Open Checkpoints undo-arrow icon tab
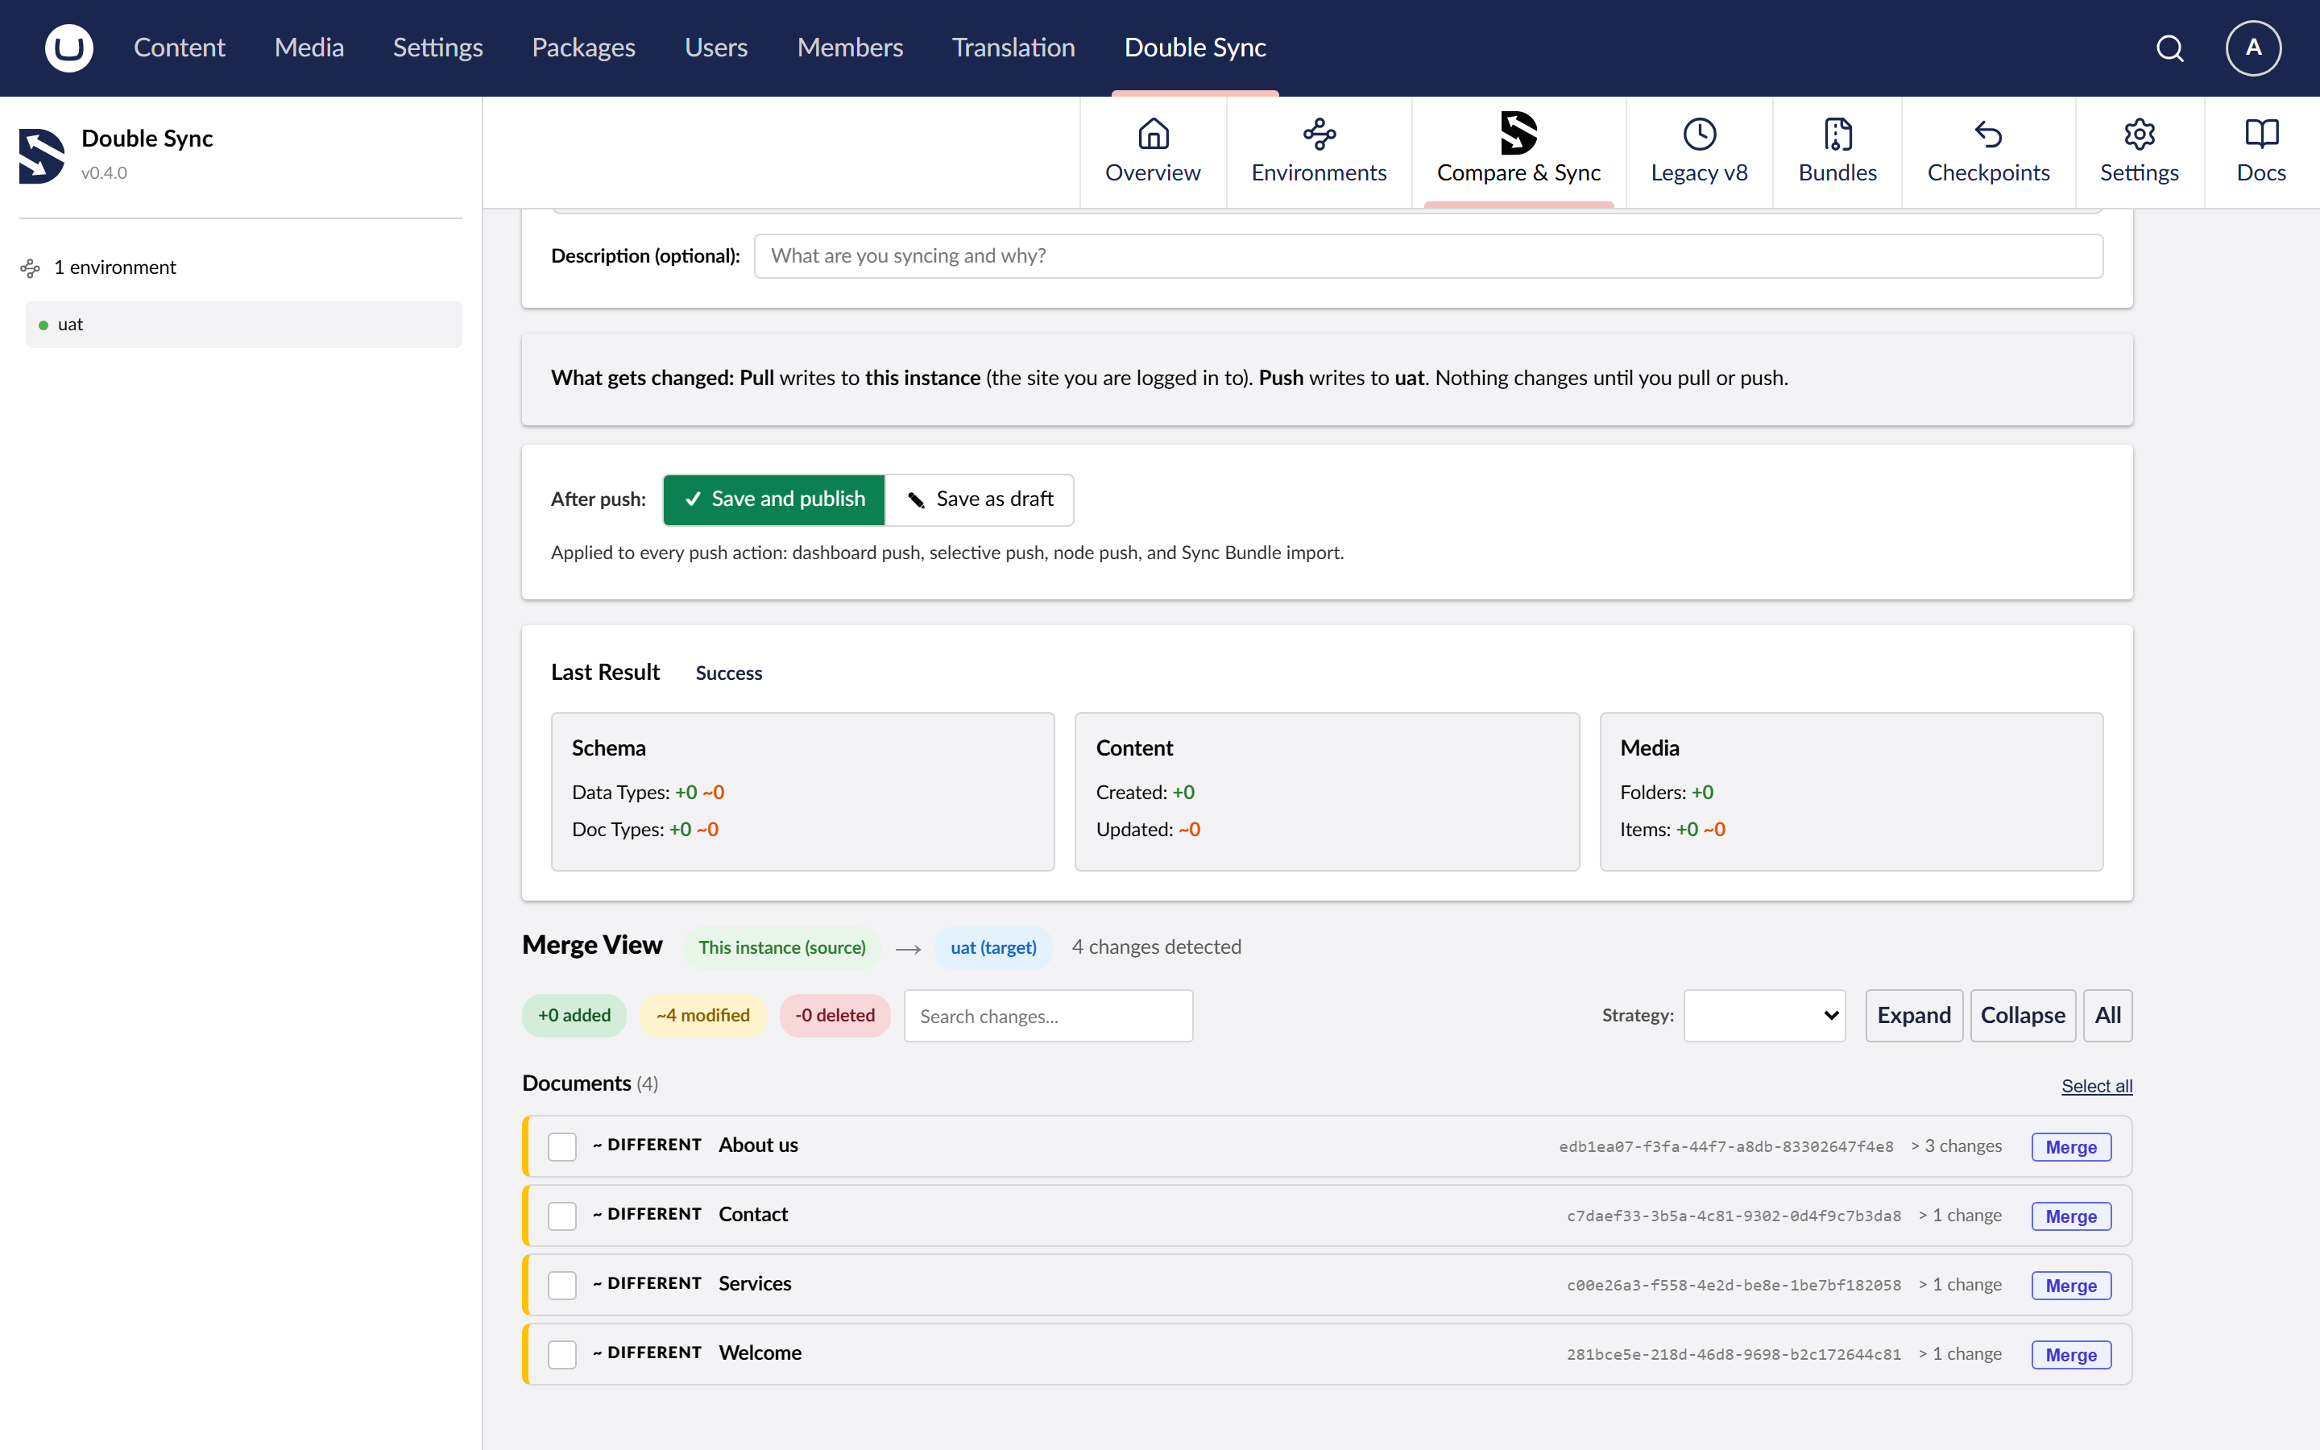Screen dimensions: 2320x1450 [x=1988, y=133]
